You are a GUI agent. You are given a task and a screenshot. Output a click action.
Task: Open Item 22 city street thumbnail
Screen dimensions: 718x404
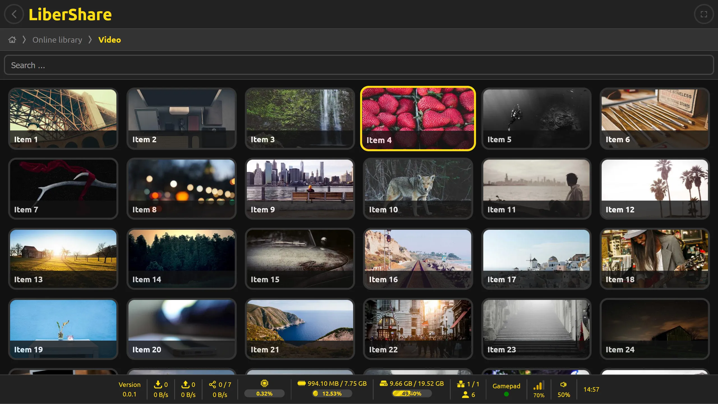click(x=418, y=329)
